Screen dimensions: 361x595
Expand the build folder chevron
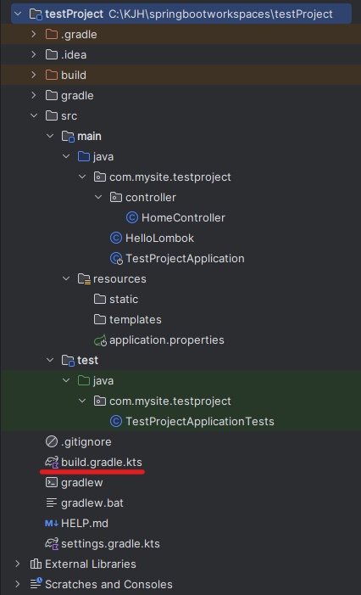[34, 75]
